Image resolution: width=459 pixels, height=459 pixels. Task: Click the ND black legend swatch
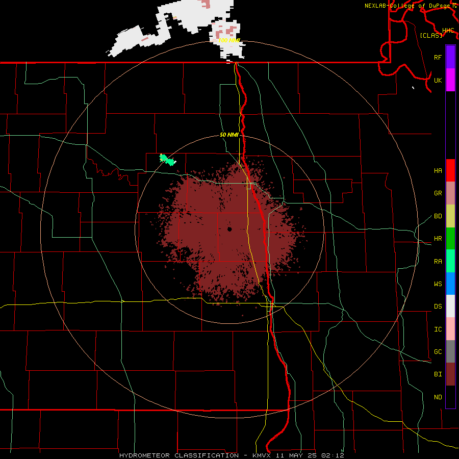pyautogui.click(x=450, y=397)
